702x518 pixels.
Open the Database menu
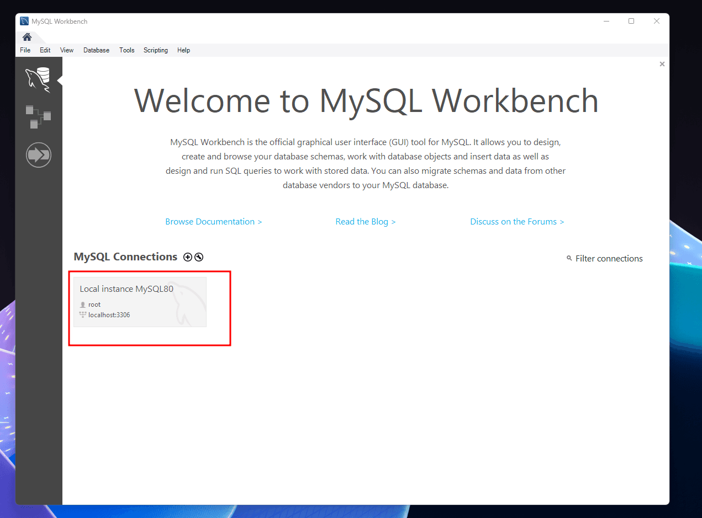coord(97,50)
